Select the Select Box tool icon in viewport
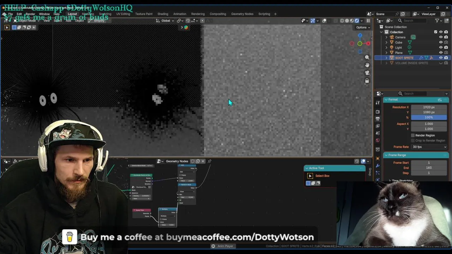Viewport: 452px width, 254px height. click(7, 27)
